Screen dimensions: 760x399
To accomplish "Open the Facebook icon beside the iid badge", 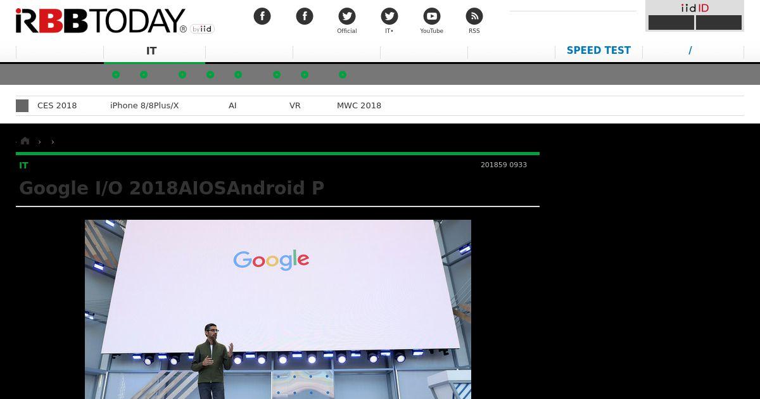I will pyautogui.click(x=262, y=16).
